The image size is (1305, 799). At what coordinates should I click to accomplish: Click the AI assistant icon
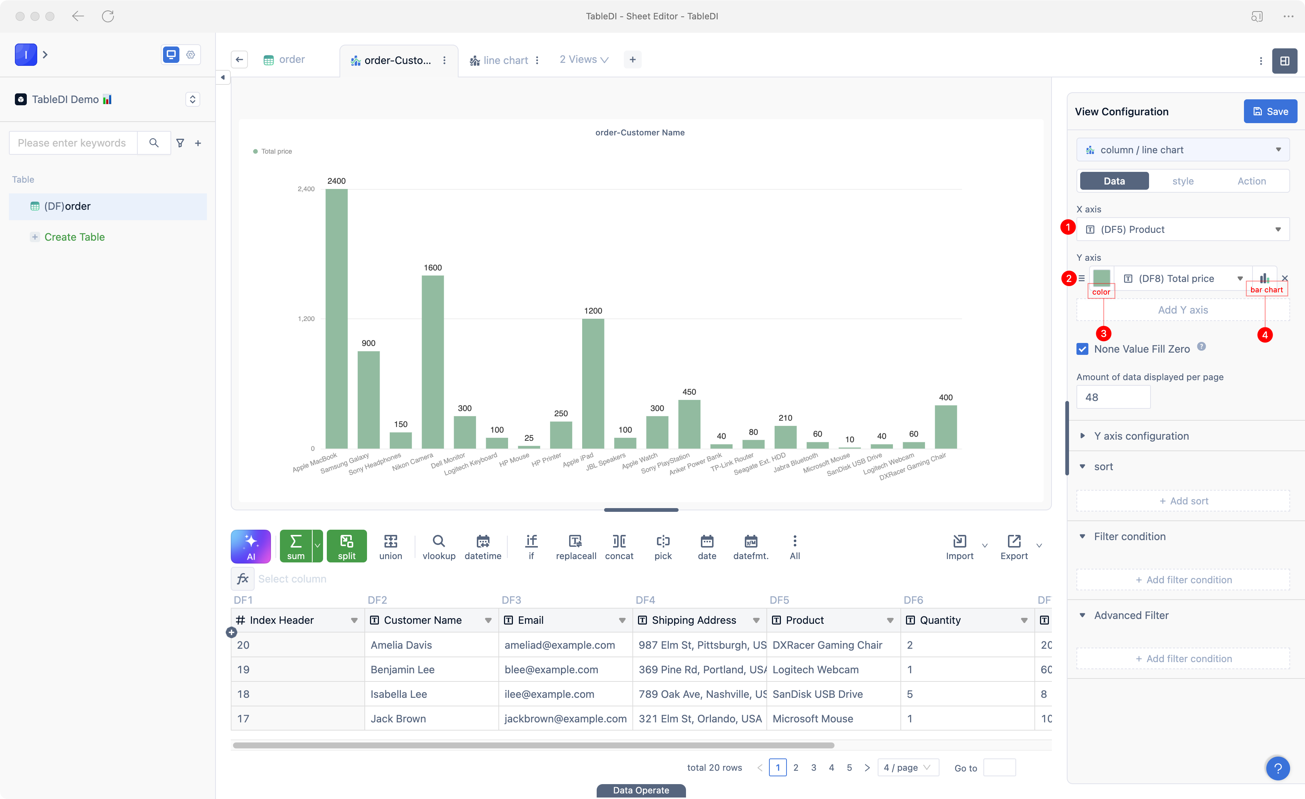(251, 546)
